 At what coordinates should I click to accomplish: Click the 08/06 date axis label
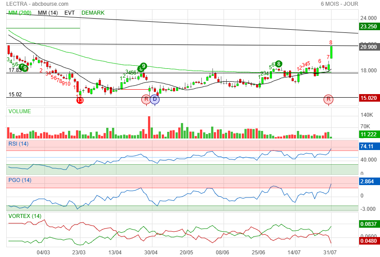222,253
